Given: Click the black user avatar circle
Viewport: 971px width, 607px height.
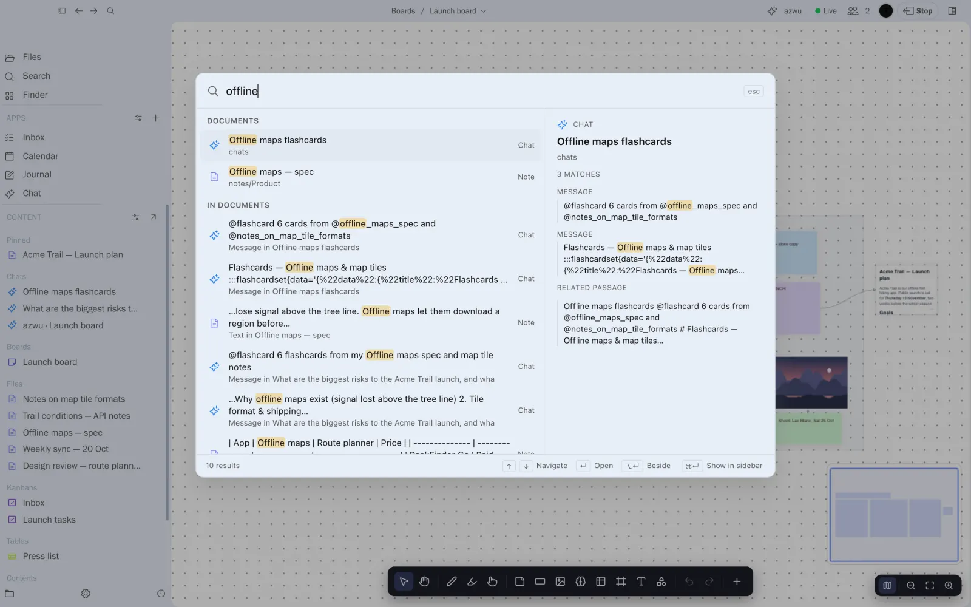Looking at the screenshot, I should click(x=886, y=11).
